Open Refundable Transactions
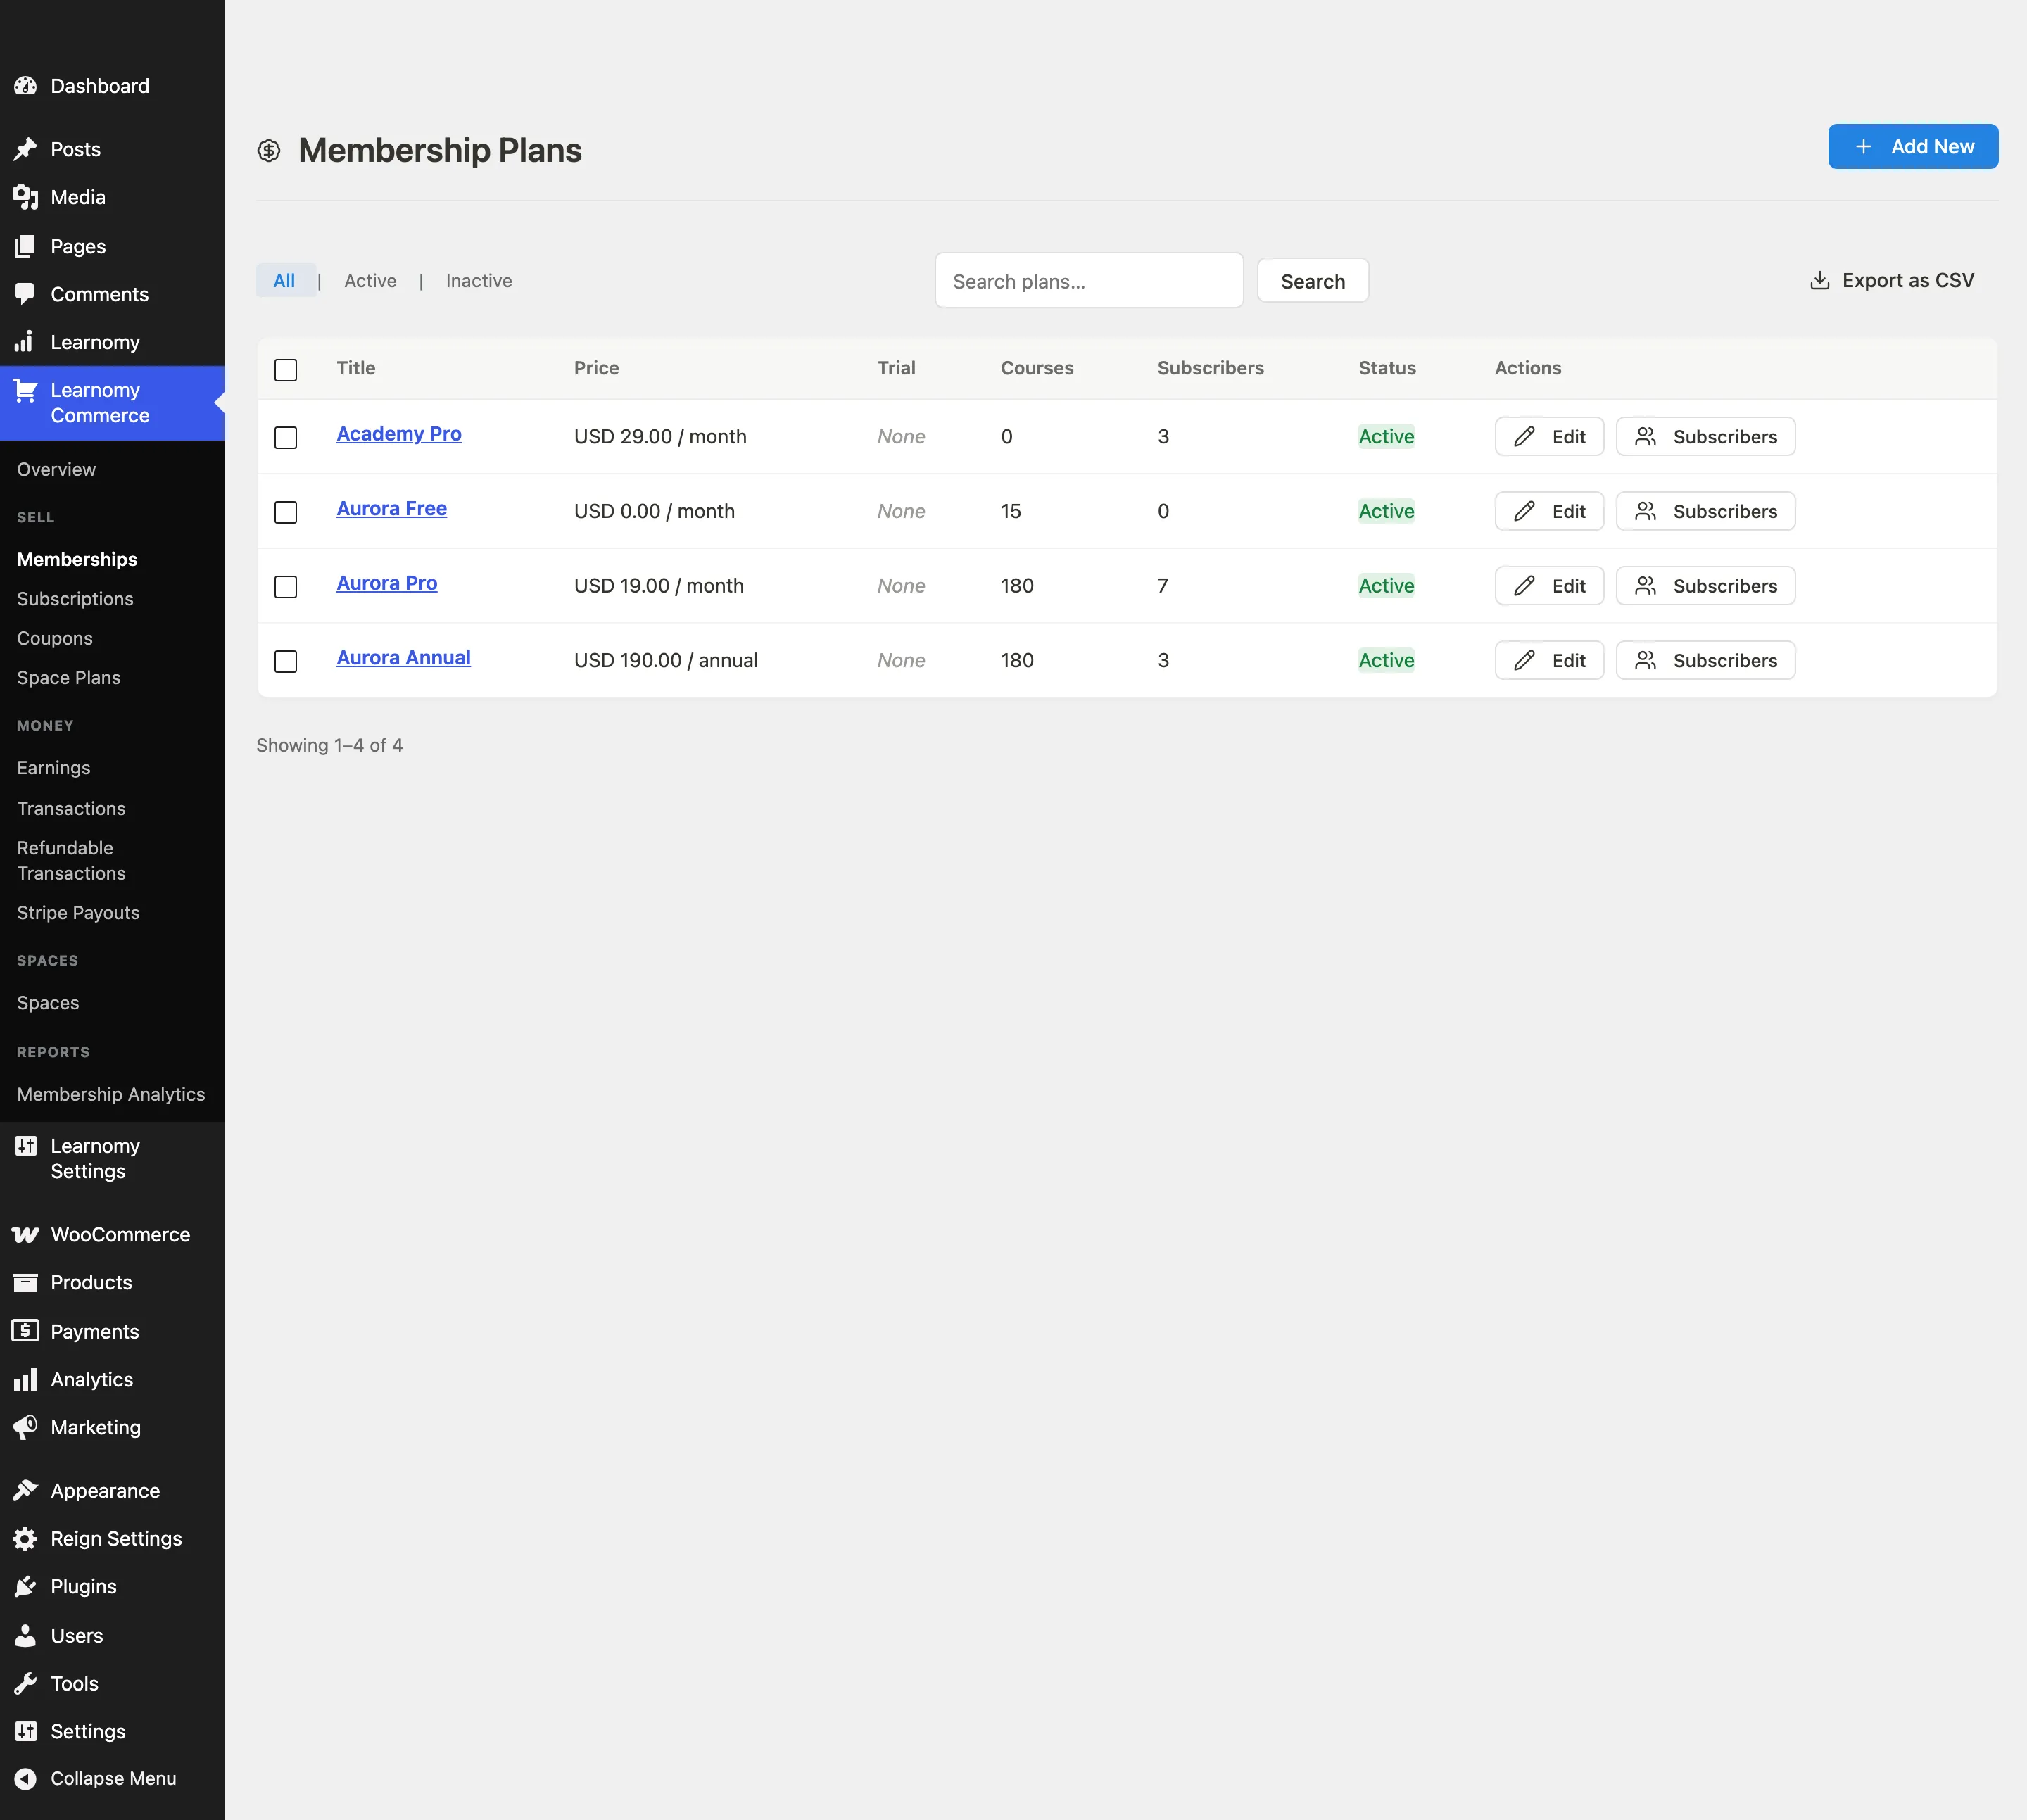Viewport: 2027px width, 1820px height. (71, 861)
